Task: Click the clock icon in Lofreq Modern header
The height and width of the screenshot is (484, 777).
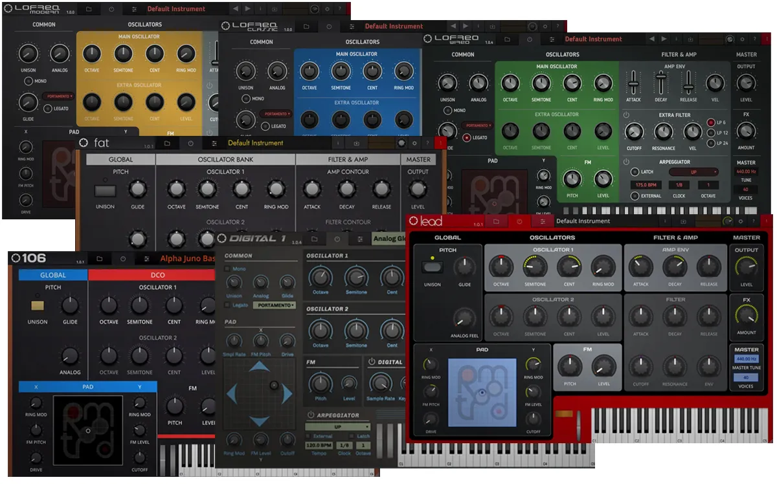Action: [x=111, y=9]
